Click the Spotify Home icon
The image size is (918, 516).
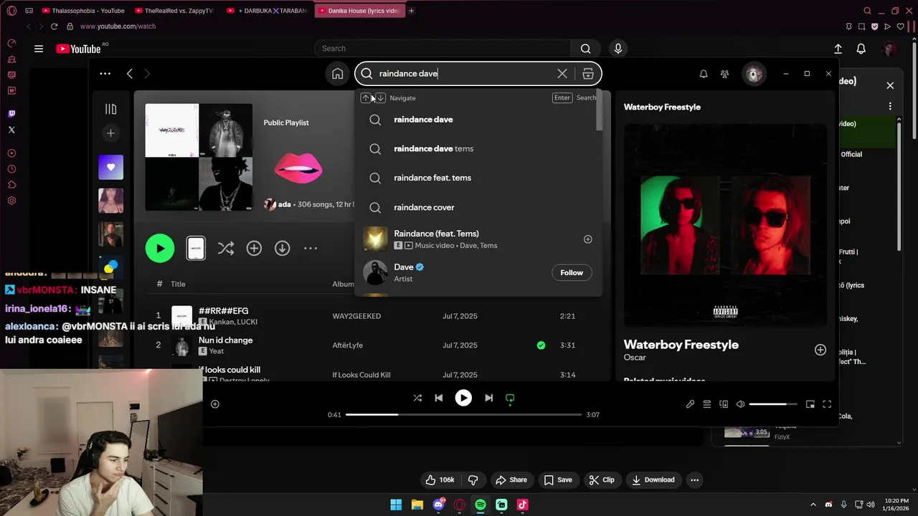coord(337,74)
